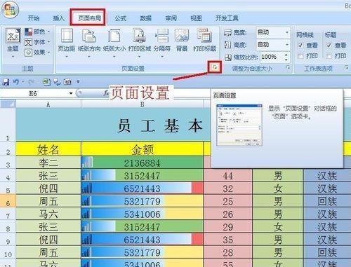Click the 缩放比例 spinner arrows

pyautogui.click(x=286, y=57)
